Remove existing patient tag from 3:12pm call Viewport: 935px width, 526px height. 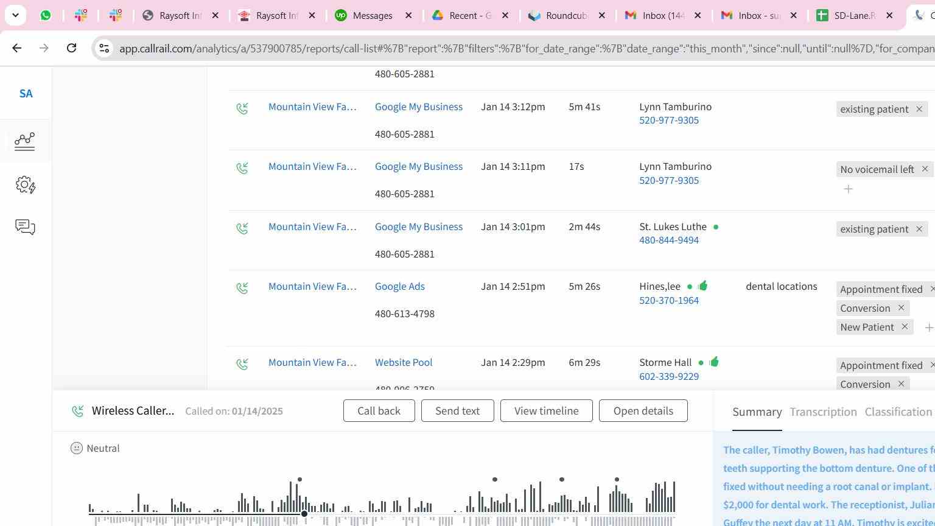pyautogui.click(x=919, y=109)
